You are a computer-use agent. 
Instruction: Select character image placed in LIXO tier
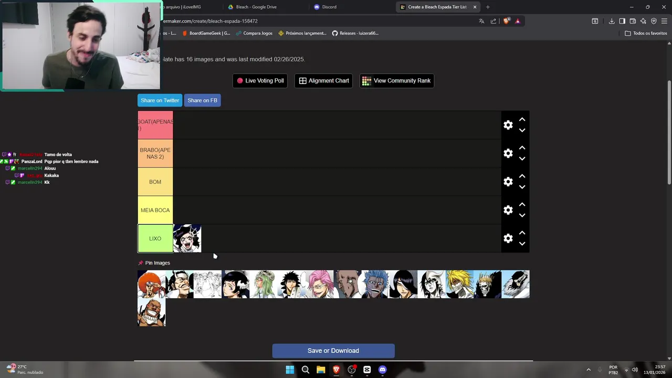[x=187, y=238]
